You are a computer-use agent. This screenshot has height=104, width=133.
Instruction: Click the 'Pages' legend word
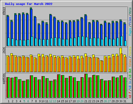coord(130,32)
